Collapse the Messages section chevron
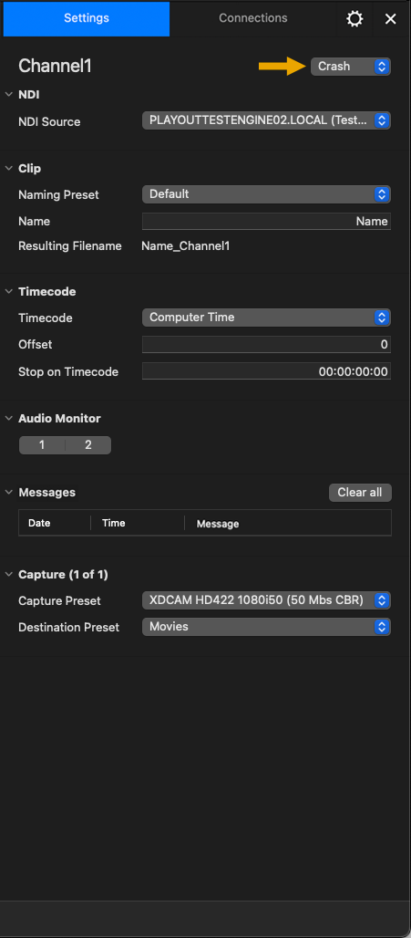 coord(9,493)
